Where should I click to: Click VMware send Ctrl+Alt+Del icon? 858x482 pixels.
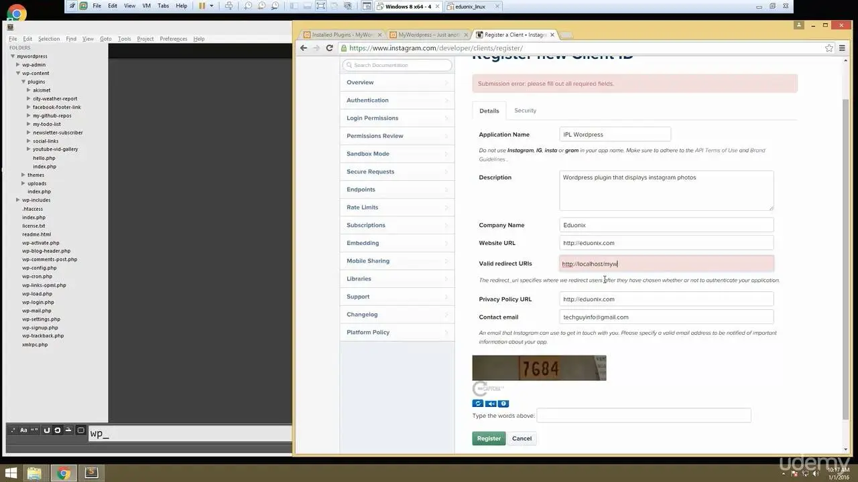coord(229,6)
